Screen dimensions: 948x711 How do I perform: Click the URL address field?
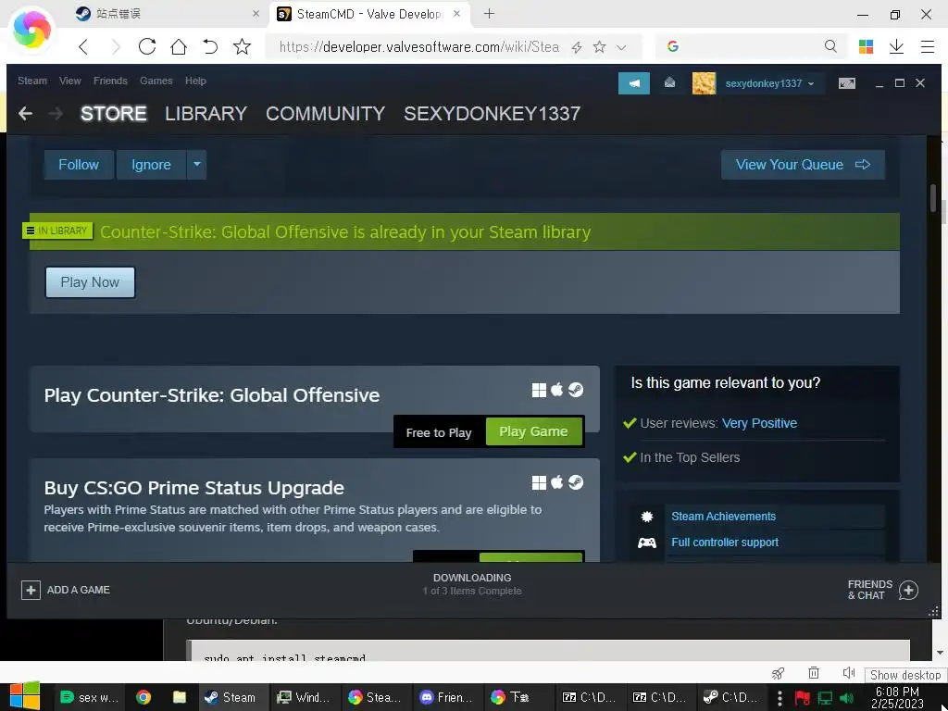tap(419, 46)
